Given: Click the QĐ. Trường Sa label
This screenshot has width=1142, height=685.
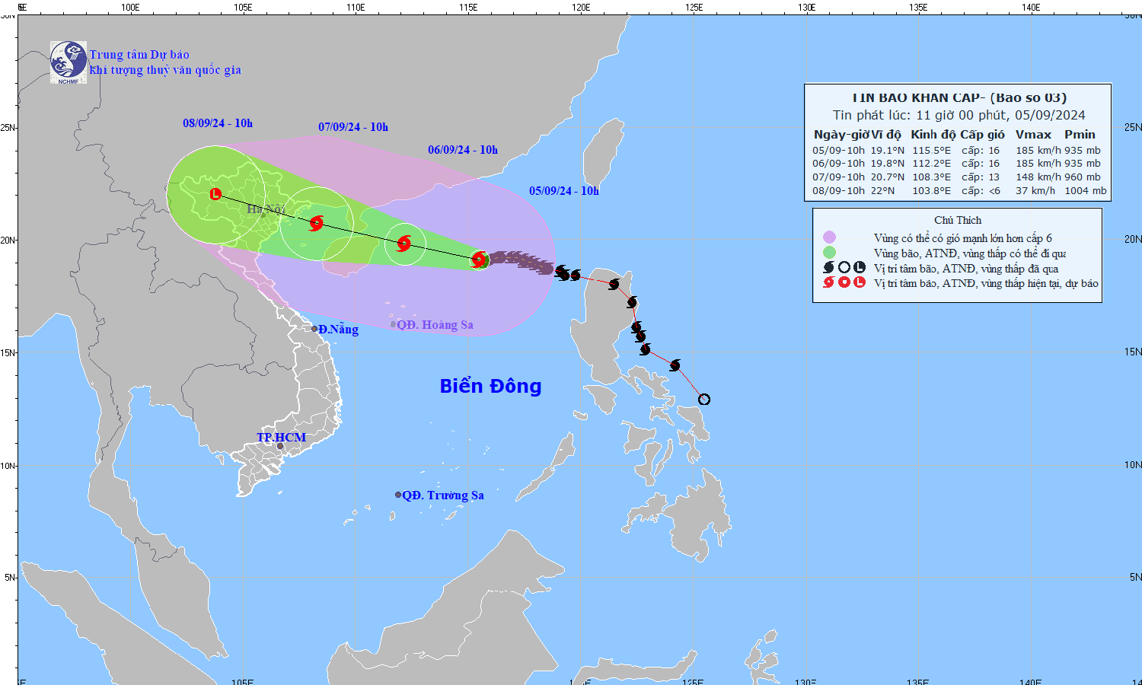Looking at the screenshot, I should (442, 495).
